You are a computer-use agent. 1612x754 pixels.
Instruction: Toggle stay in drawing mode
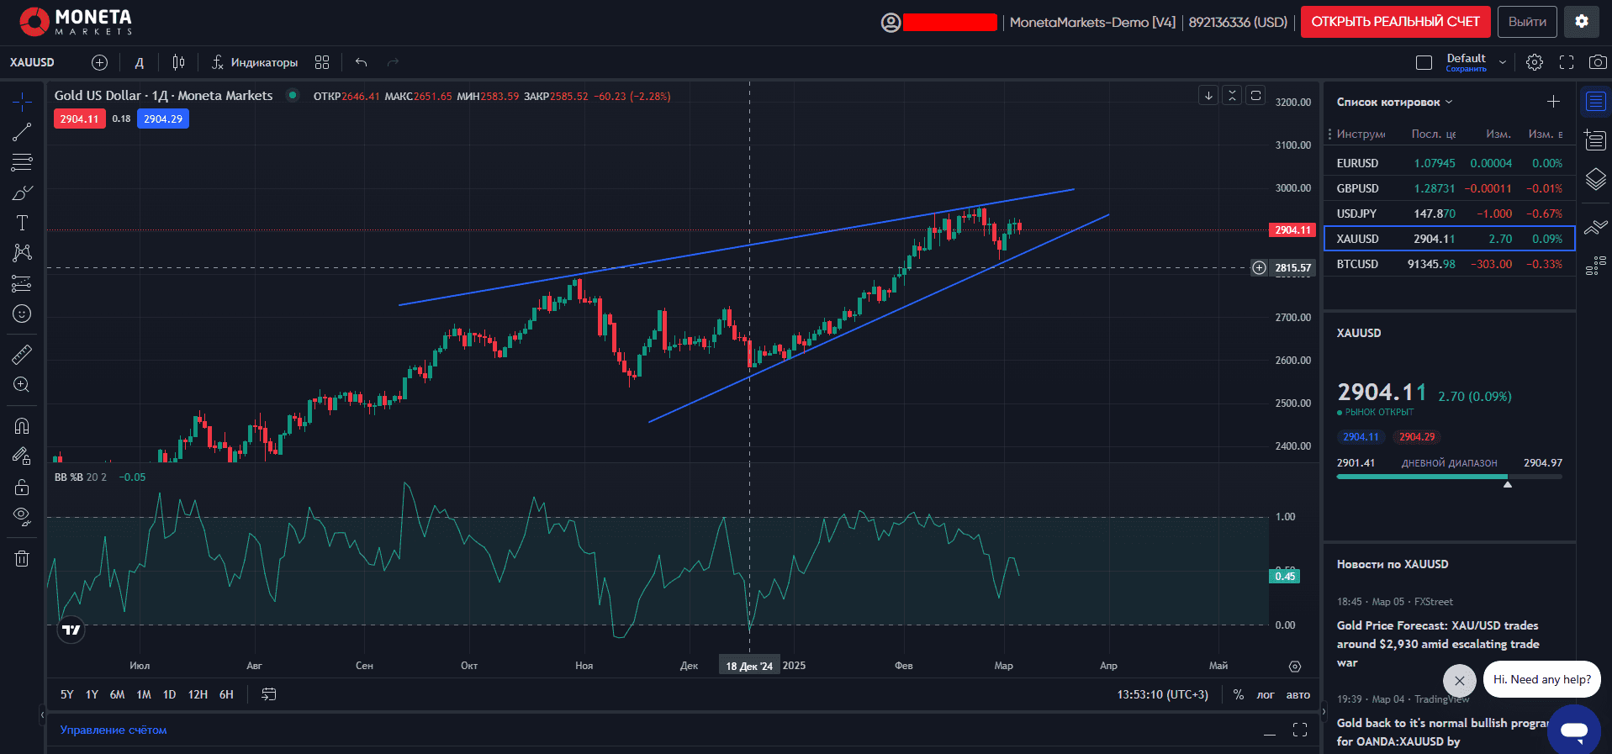[22, 456]
